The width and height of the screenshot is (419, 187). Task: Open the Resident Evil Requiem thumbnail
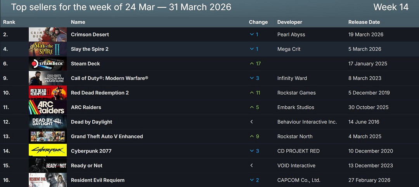(x=48, y=180)
